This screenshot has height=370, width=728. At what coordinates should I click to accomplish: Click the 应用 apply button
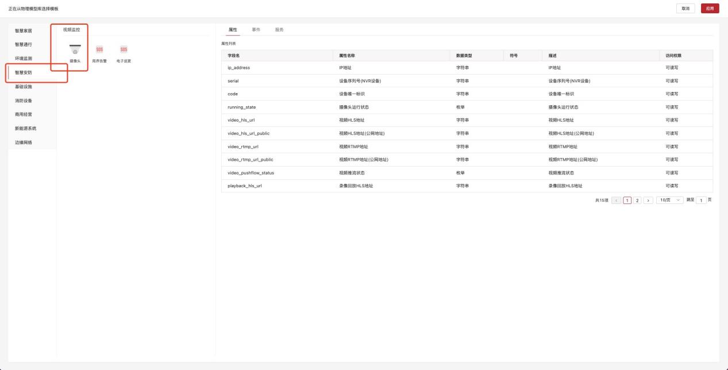pyautogui.click(x=710, y=8)
